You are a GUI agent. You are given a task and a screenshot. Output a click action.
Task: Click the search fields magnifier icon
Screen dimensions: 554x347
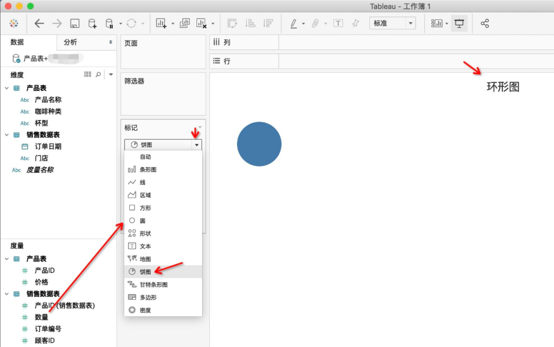coord(98,75)
